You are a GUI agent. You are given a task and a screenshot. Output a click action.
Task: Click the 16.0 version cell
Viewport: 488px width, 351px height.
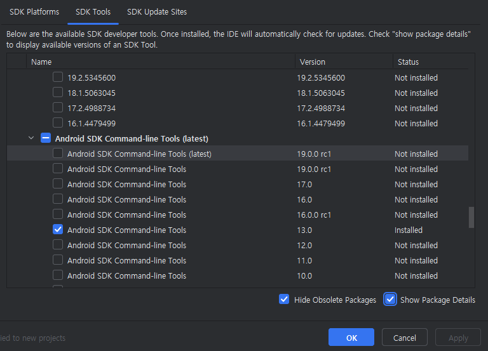[304, 199]
